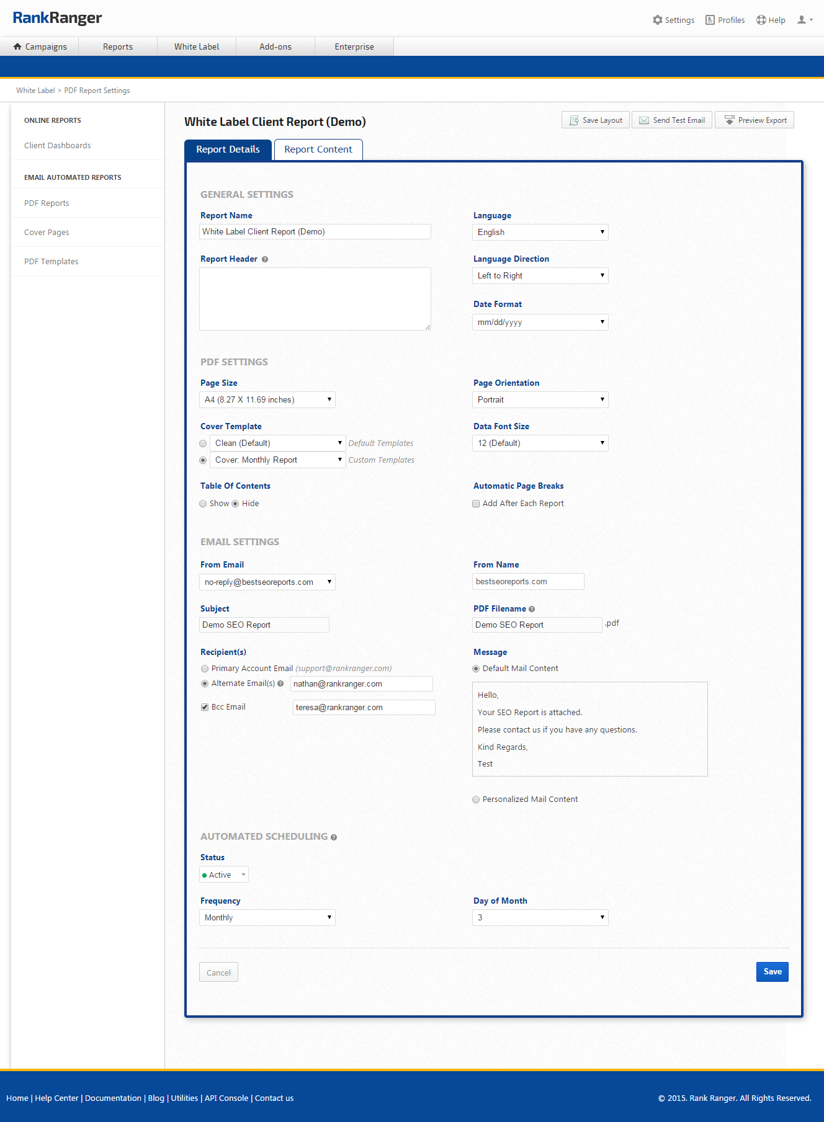Enable Add After Each Report checkbox
This screenshot has height=1122, width=824.
476,504
